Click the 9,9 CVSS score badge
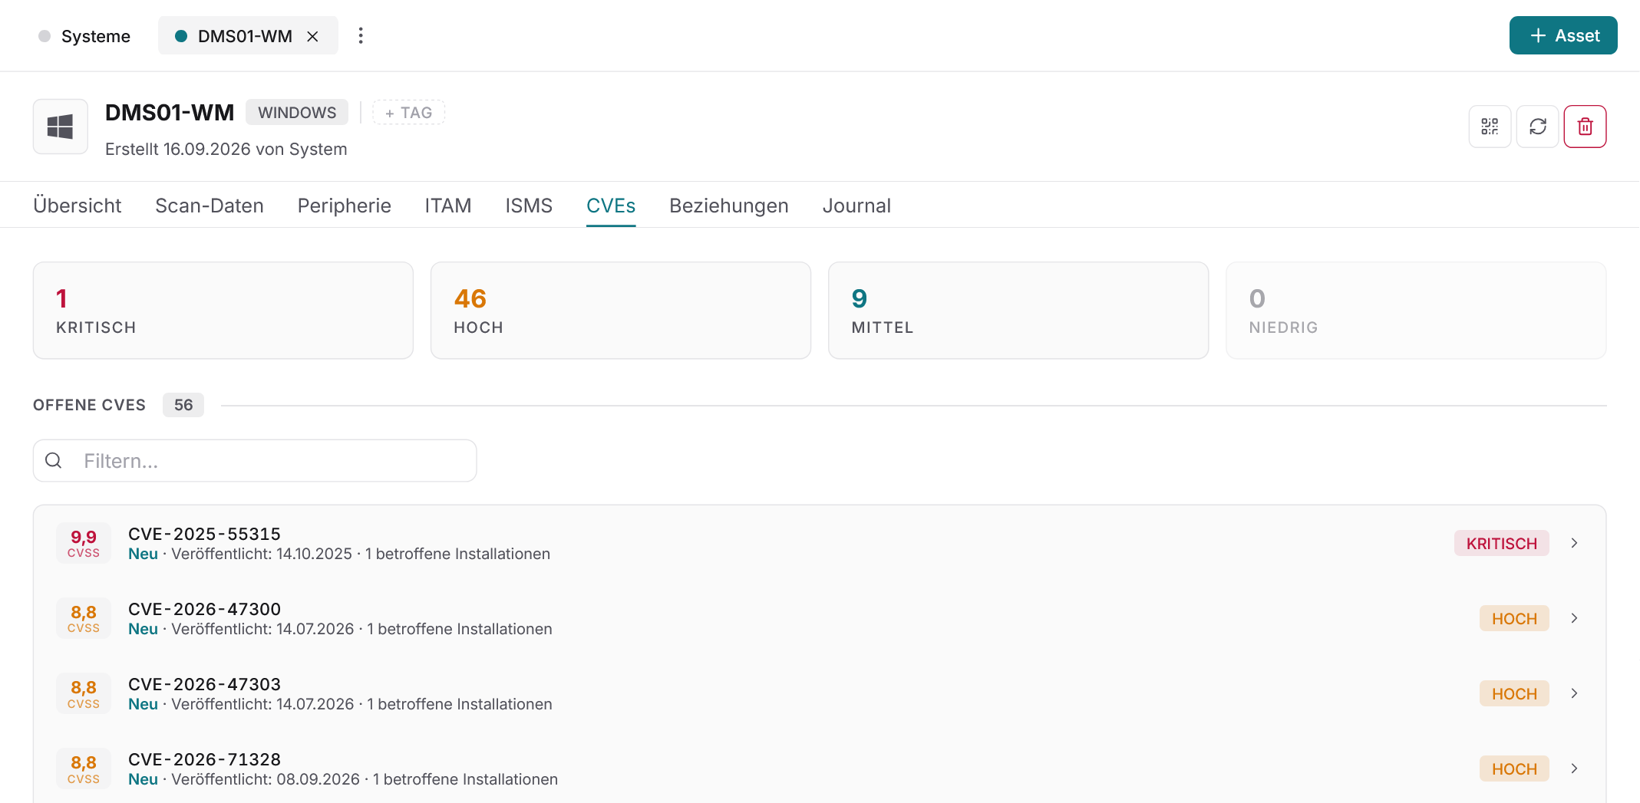Viewport: 1640px width, 803px height. (84, 543)
